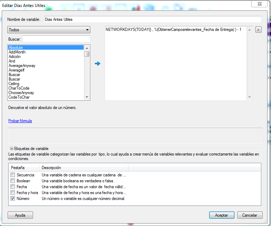
Task: Close the Editar Dias Antes Utiles dialog
Action: coord(259,4)
